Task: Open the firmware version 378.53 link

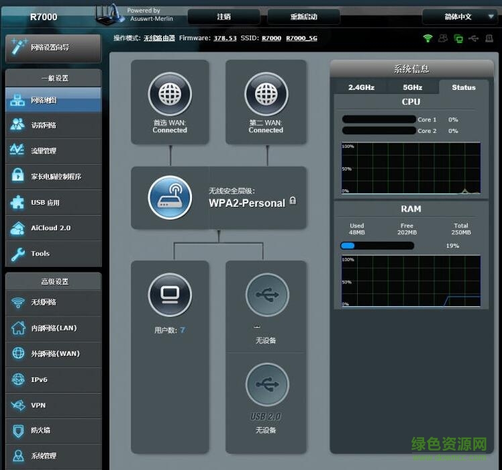Action: tap(225, 38)
